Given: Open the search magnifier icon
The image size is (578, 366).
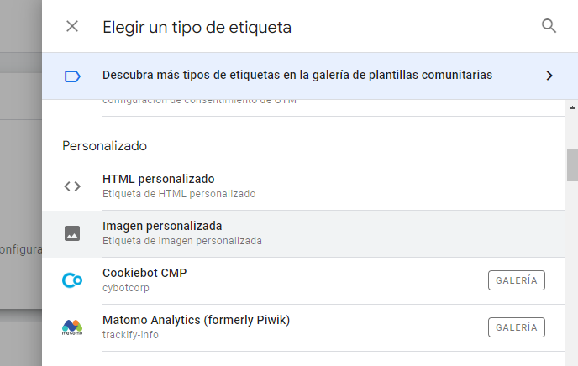Looking at the screenshot, I should [549, 26].
